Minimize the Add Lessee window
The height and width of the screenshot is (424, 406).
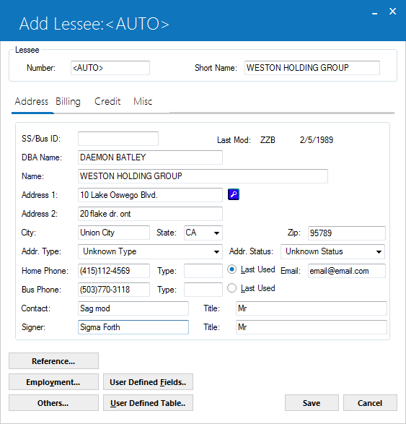coord(374,12)
